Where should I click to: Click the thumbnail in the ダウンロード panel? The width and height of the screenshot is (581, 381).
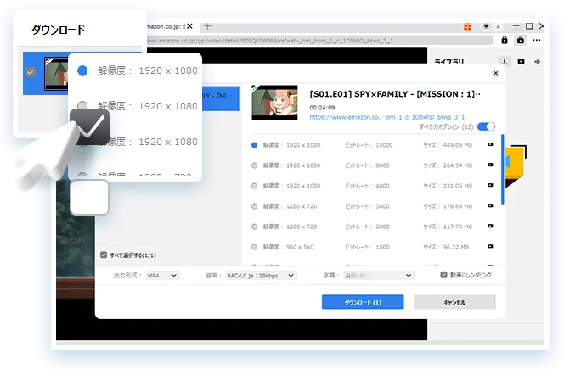point(56,74)
